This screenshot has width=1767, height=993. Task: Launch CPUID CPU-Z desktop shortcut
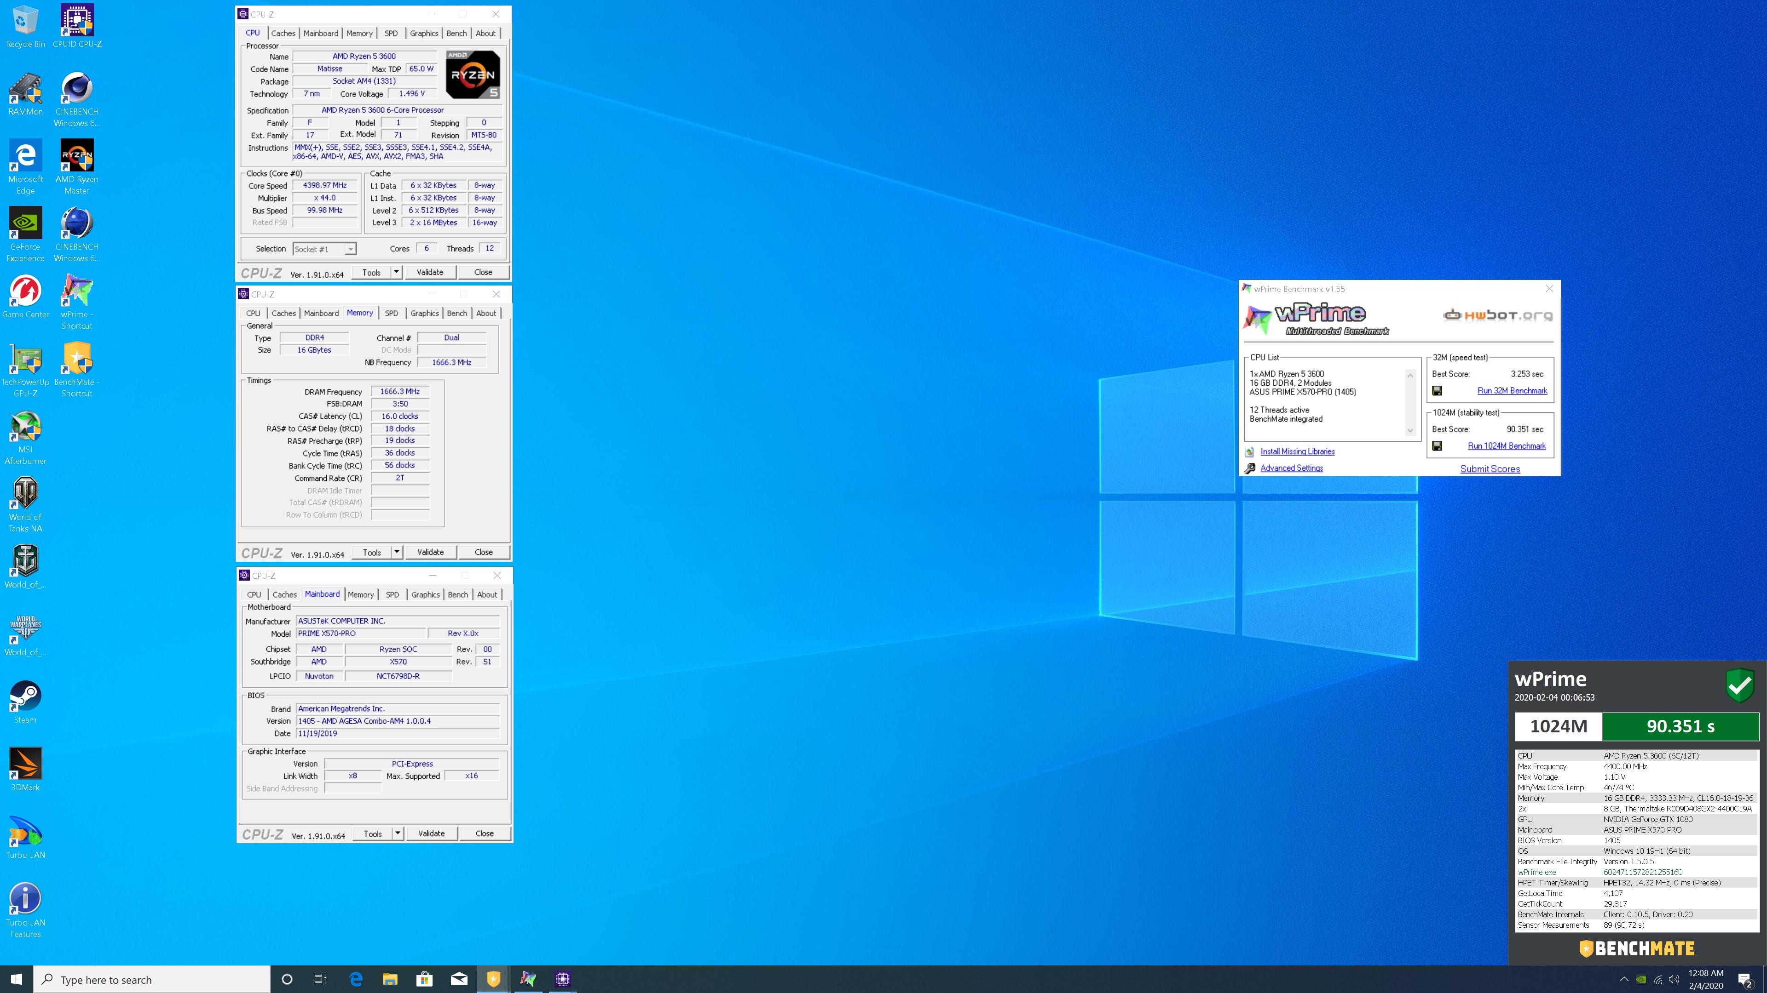pos(77,27)
